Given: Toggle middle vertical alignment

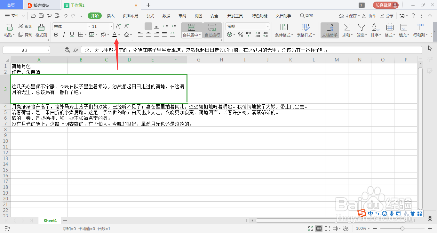Looking at the screenshot, I should [x=148, y=26].
